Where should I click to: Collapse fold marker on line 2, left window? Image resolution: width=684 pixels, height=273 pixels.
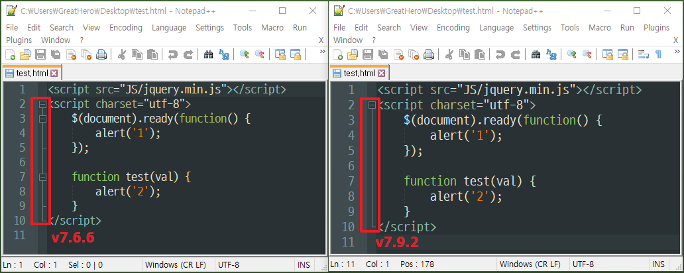tap(42, 105)
